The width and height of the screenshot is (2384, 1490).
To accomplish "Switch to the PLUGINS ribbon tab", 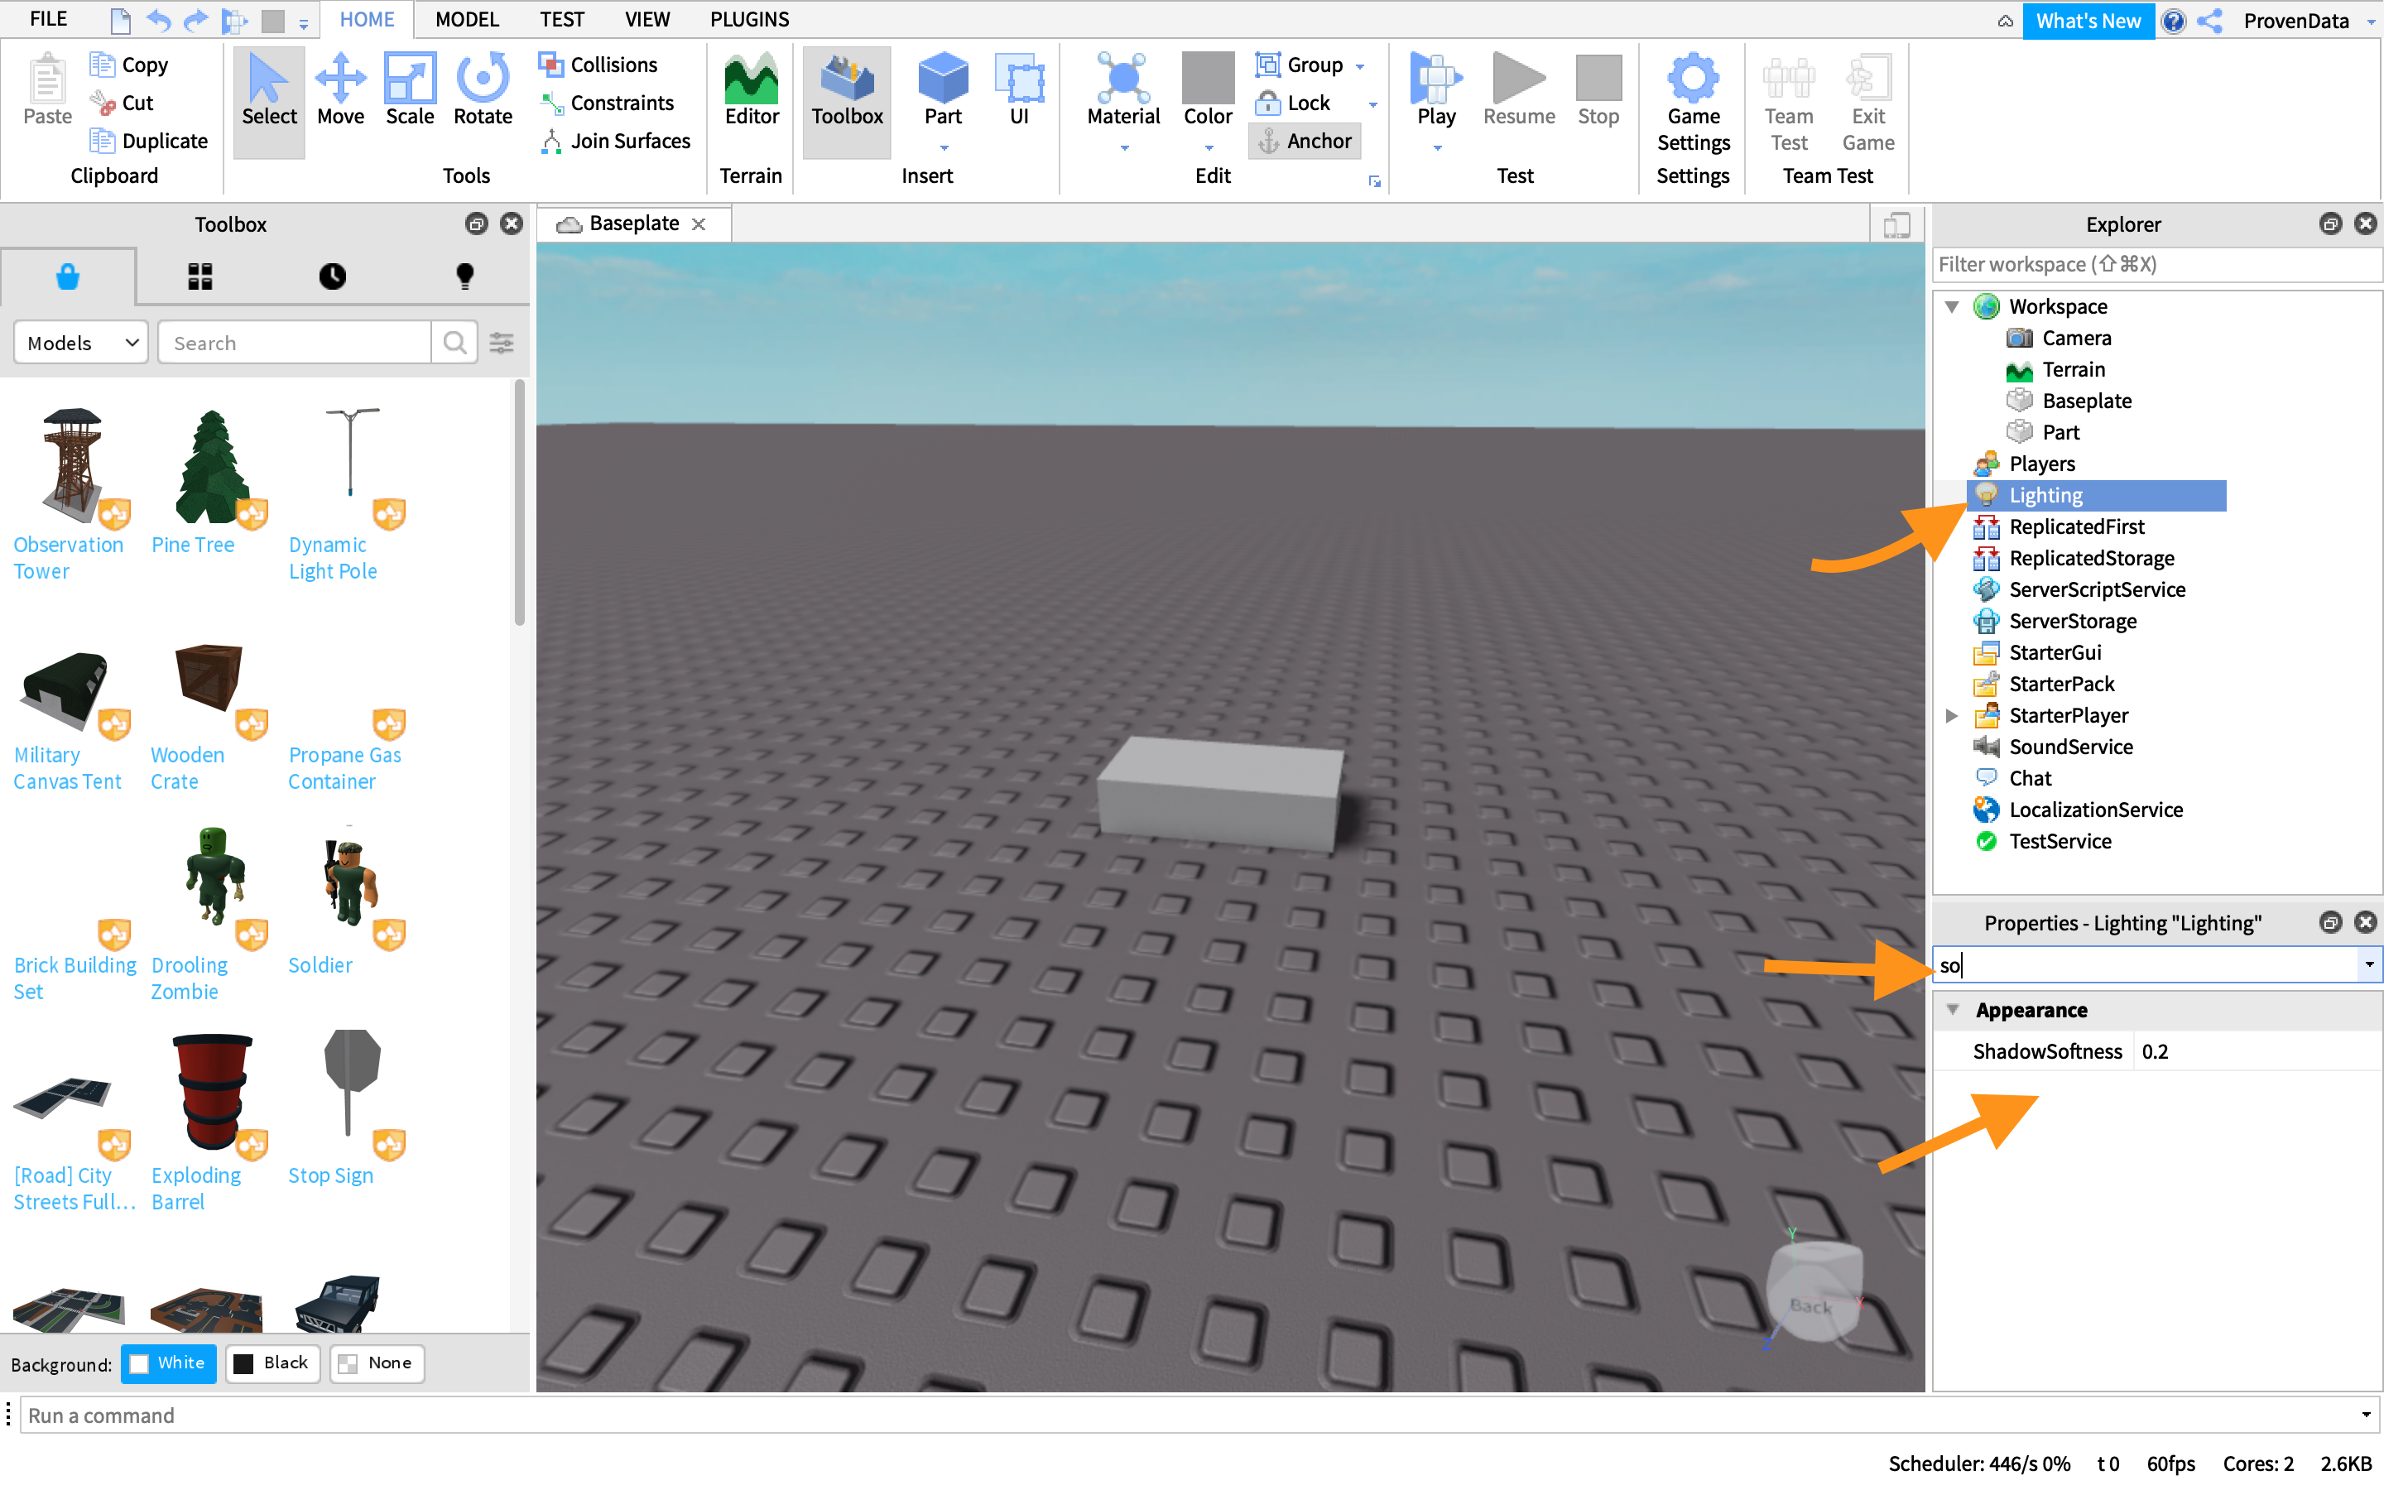I will click(750, 20).
